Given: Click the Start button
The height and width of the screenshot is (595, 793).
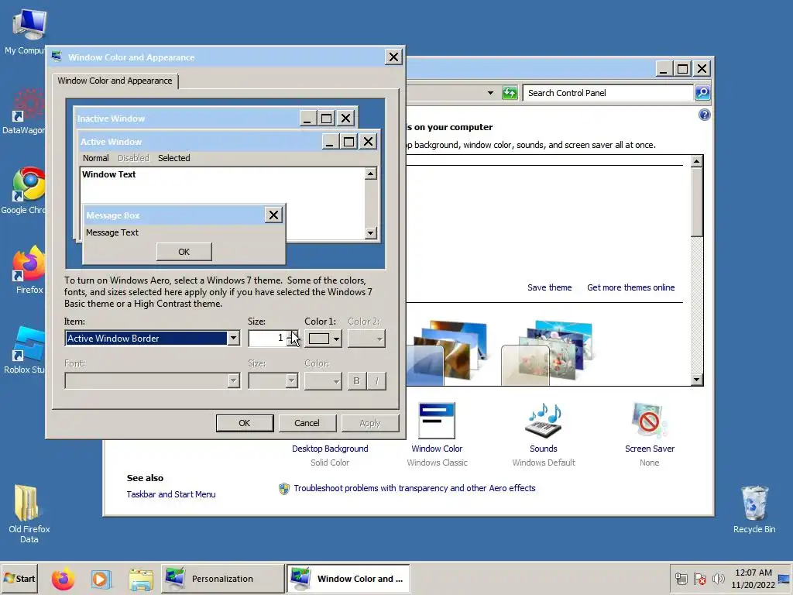Looking at the screenshot, I should click(x=19, y=579).
